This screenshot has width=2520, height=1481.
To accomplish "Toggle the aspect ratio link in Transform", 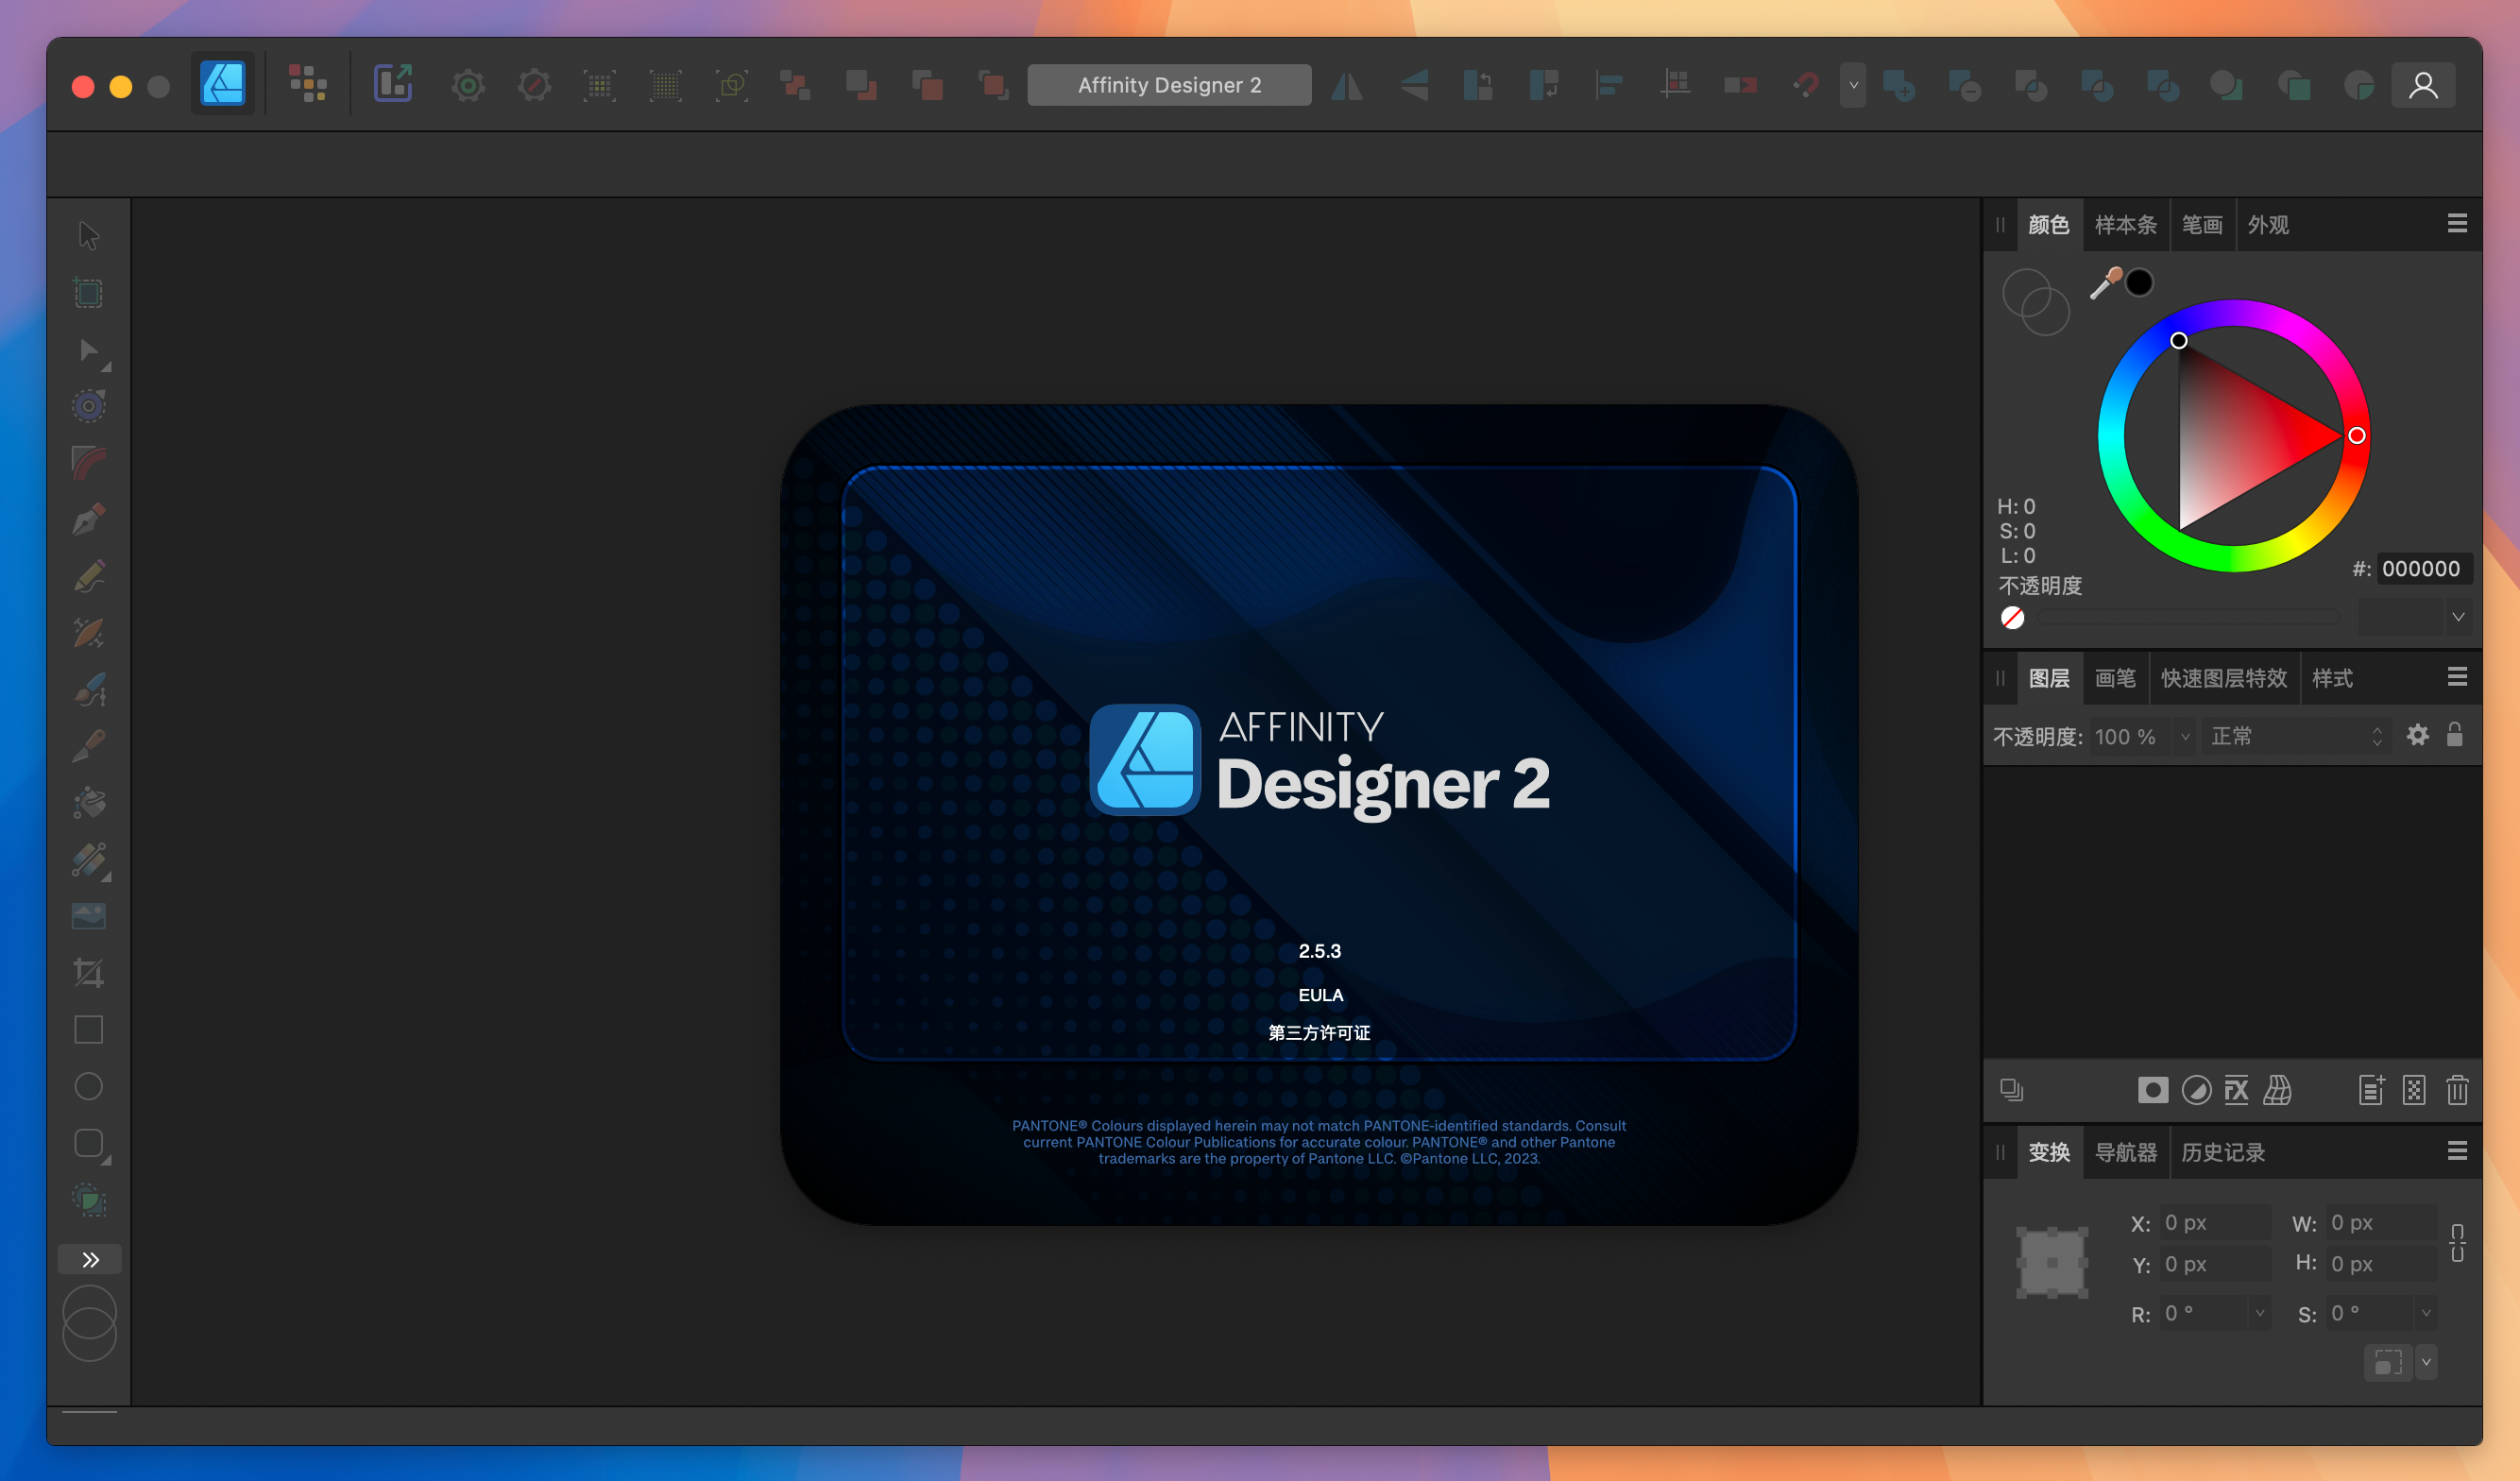I will point(2457,1243).
